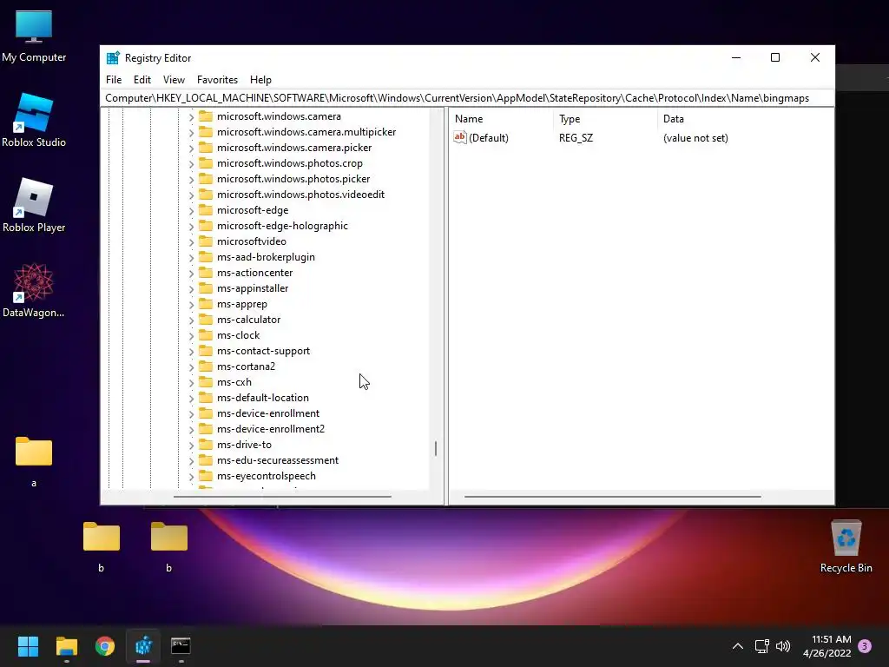Select the ms-device-enrollment2 tree item
Screen dimensions: 889x667
(x=271, y=429)
